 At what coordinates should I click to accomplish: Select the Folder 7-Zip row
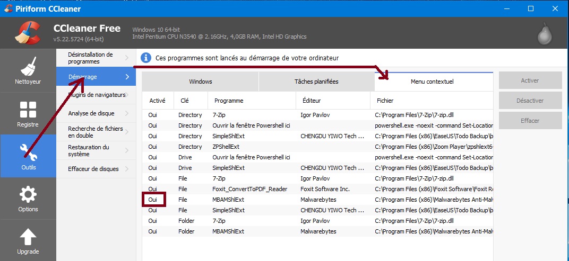coord(317,221)
